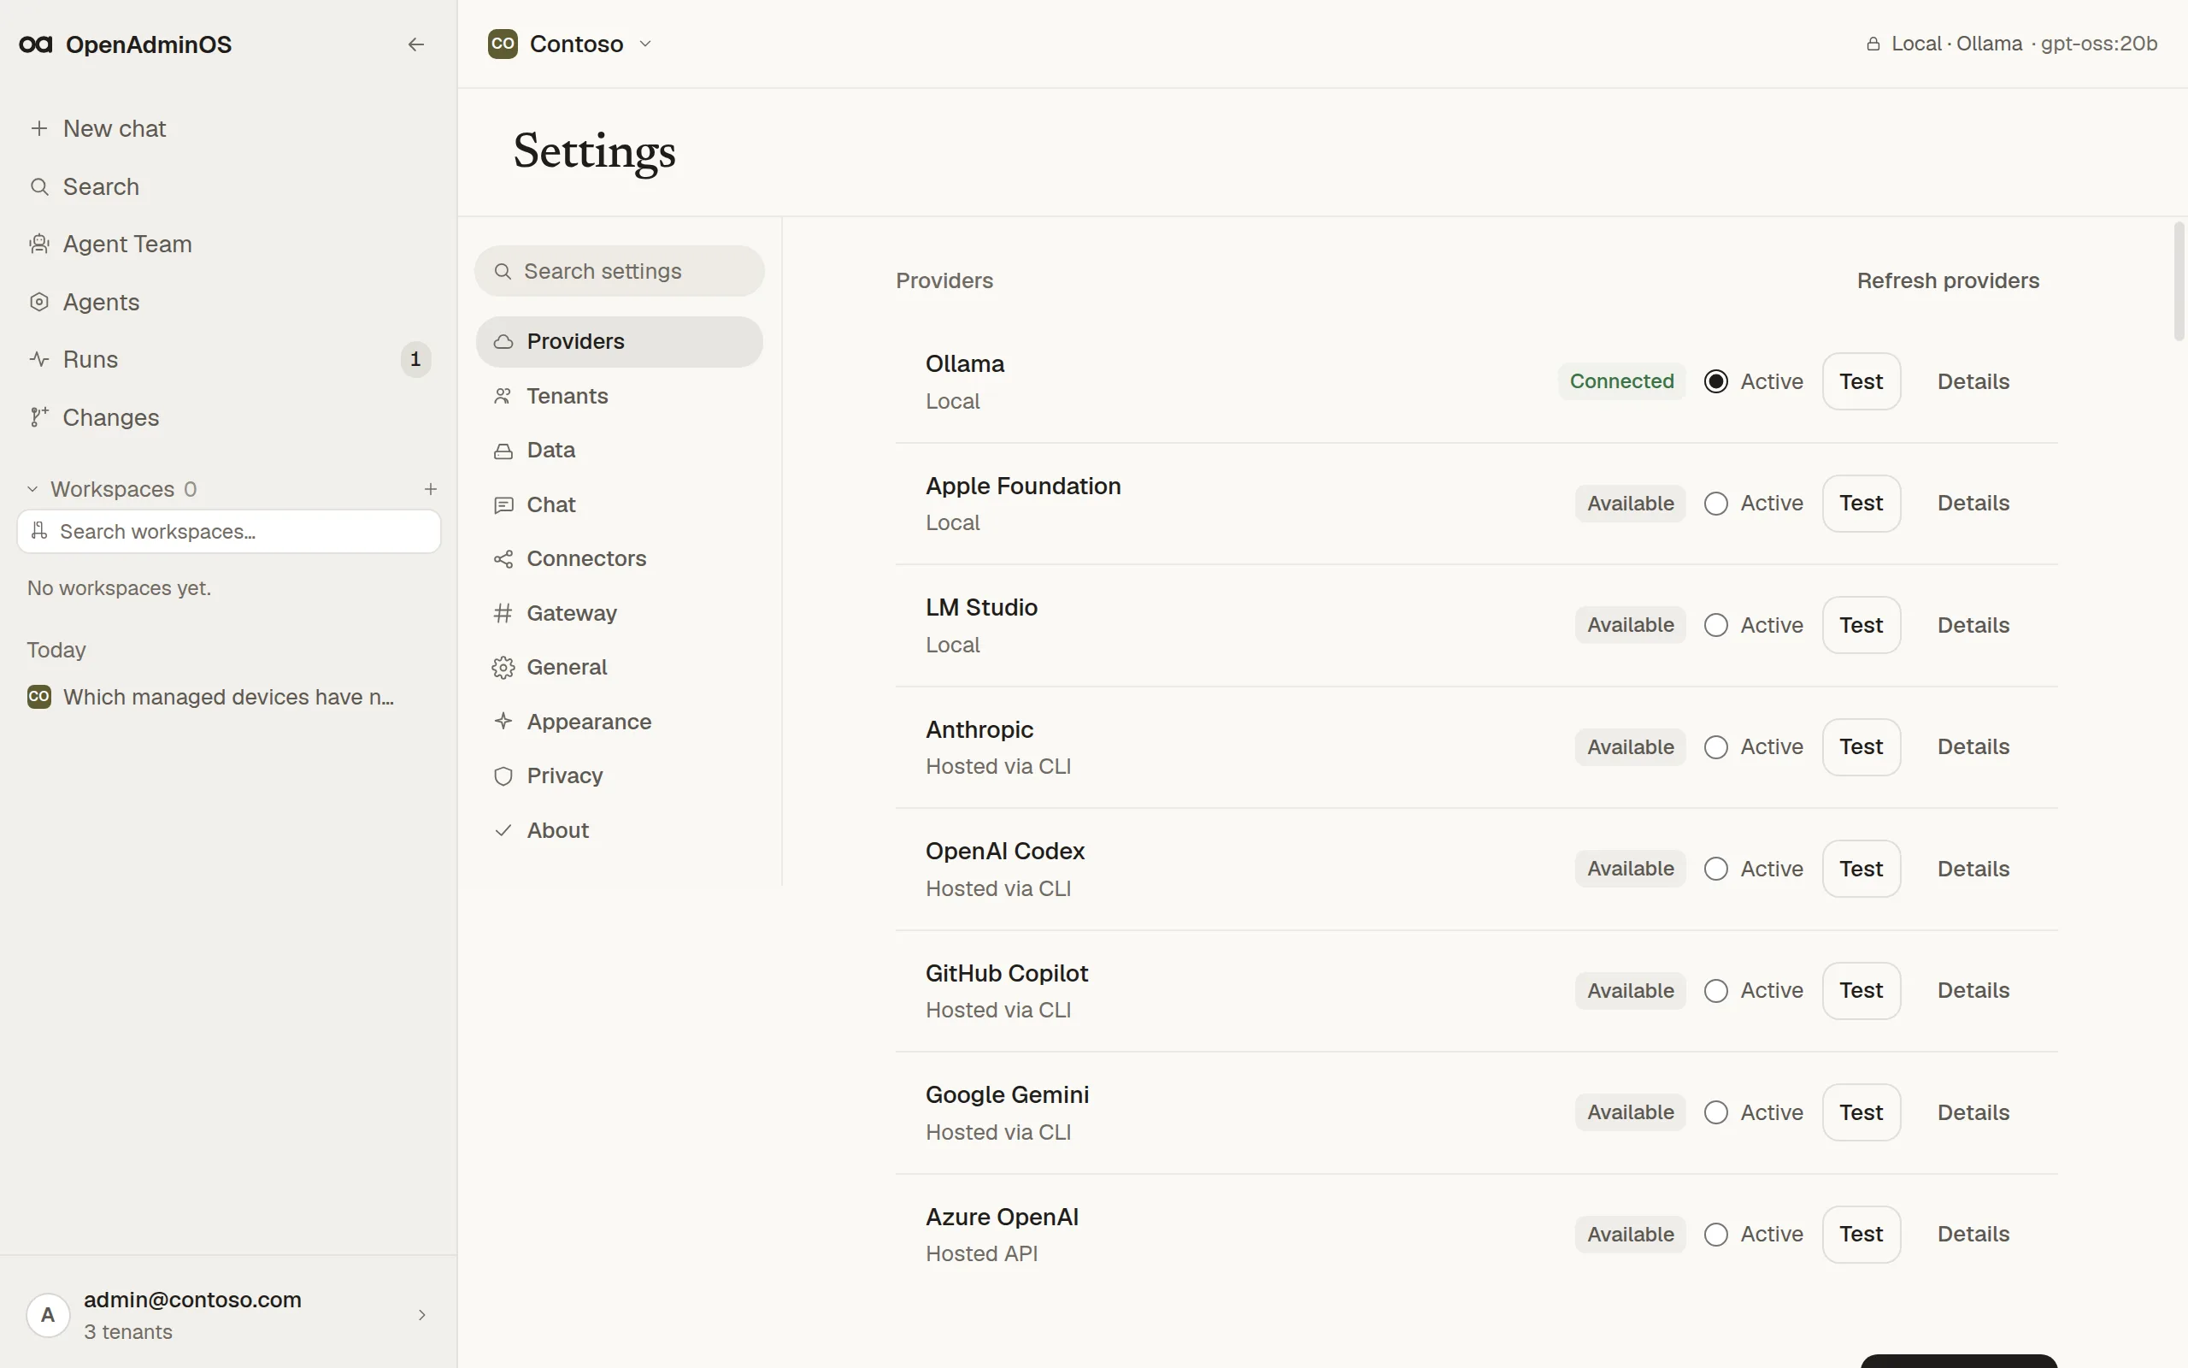Open Details for Azure OpenAI
Screen dimensions: 2188x1368
tap(1973, 1234)
